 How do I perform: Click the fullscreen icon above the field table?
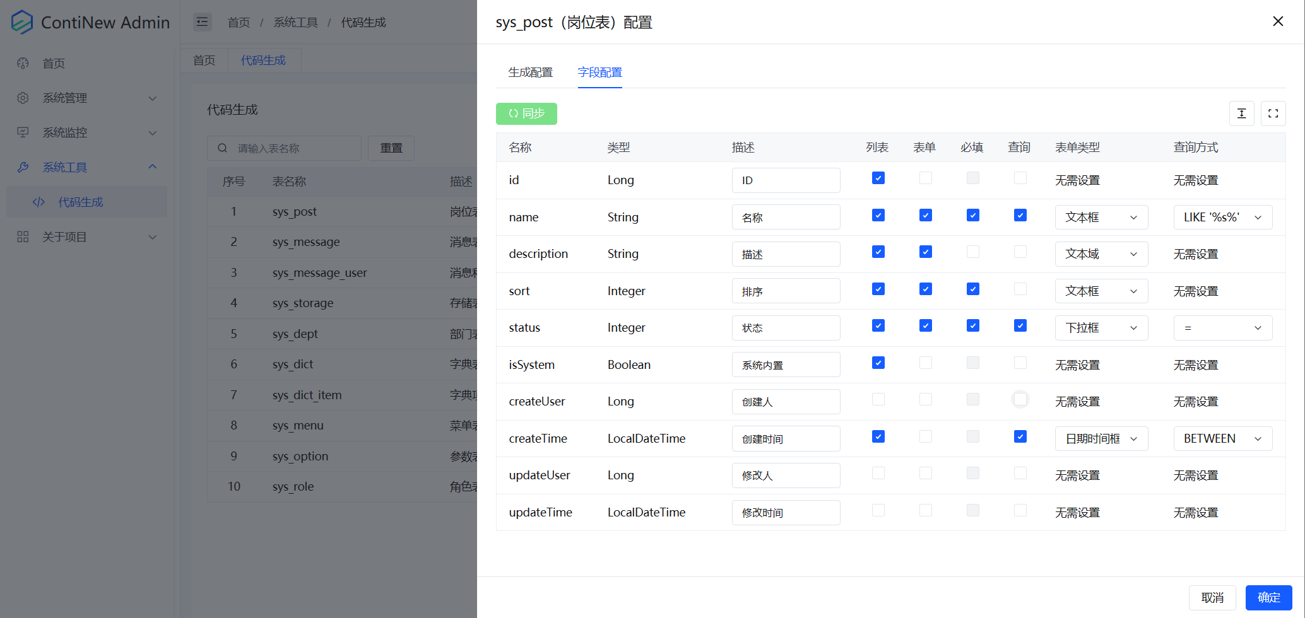coord(1273,114)
